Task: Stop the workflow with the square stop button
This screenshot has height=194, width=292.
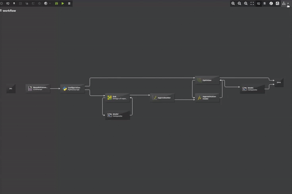Action: 69,3
